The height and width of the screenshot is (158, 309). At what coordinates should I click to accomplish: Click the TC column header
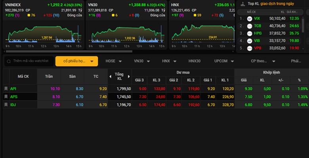coord(96,76)
